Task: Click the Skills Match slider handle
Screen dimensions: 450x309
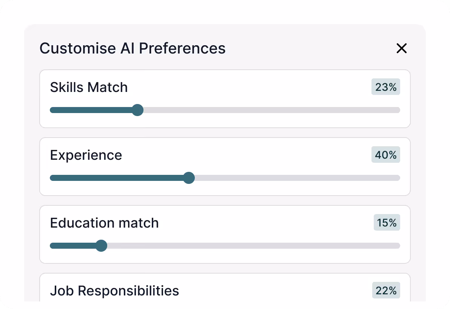Action: 137,110
